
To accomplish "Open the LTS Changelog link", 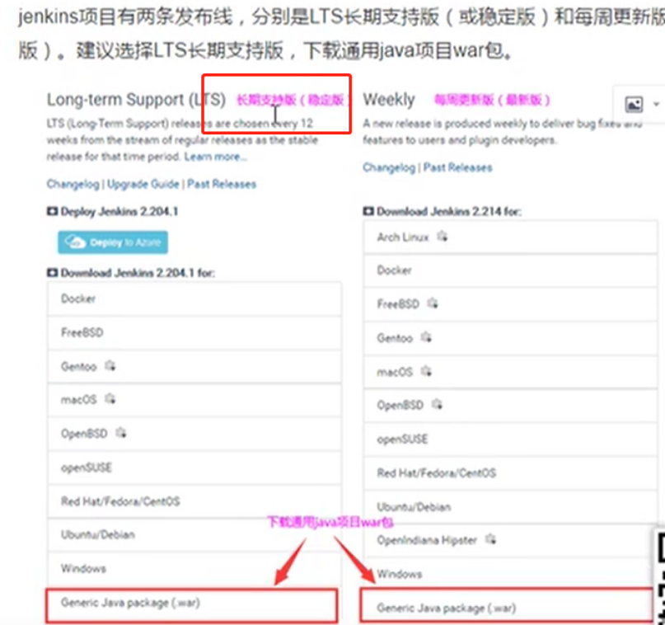I will 73,184.
